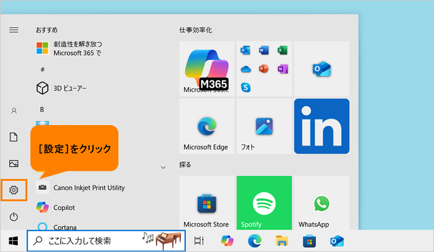Open File Explorer from taskbar
This screenshot has height=252, width=434.
[x=282, y=241]
